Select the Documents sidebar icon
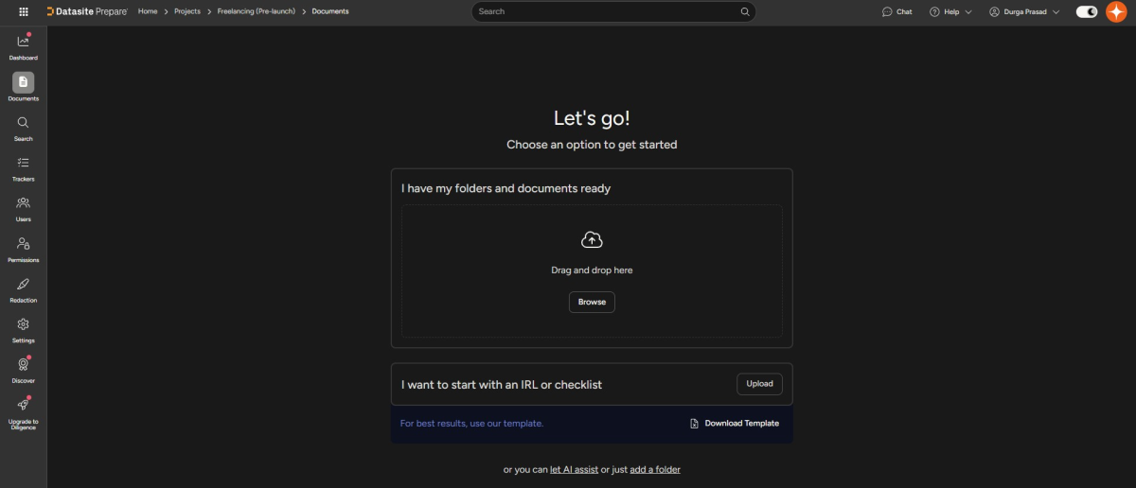Image resolution: width=1136 pixels, height=488 pixels. (24, 82)
